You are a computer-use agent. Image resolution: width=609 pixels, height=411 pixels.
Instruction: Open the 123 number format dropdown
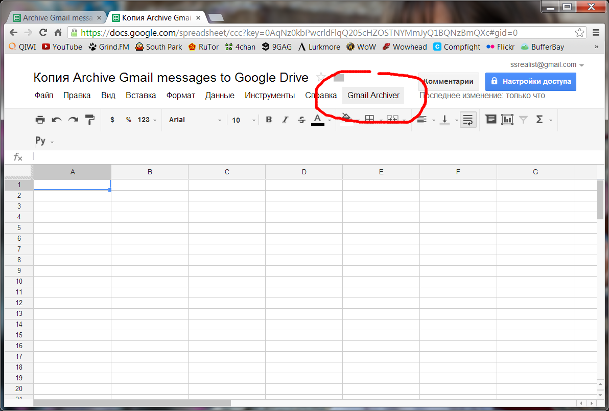point(147,120)
